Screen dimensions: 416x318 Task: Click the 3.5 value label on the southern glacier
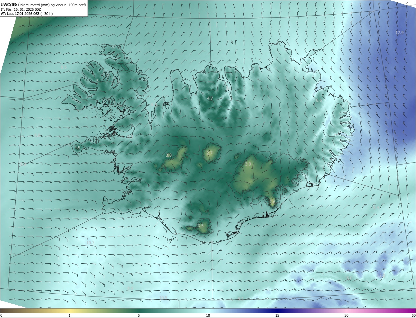201,226
